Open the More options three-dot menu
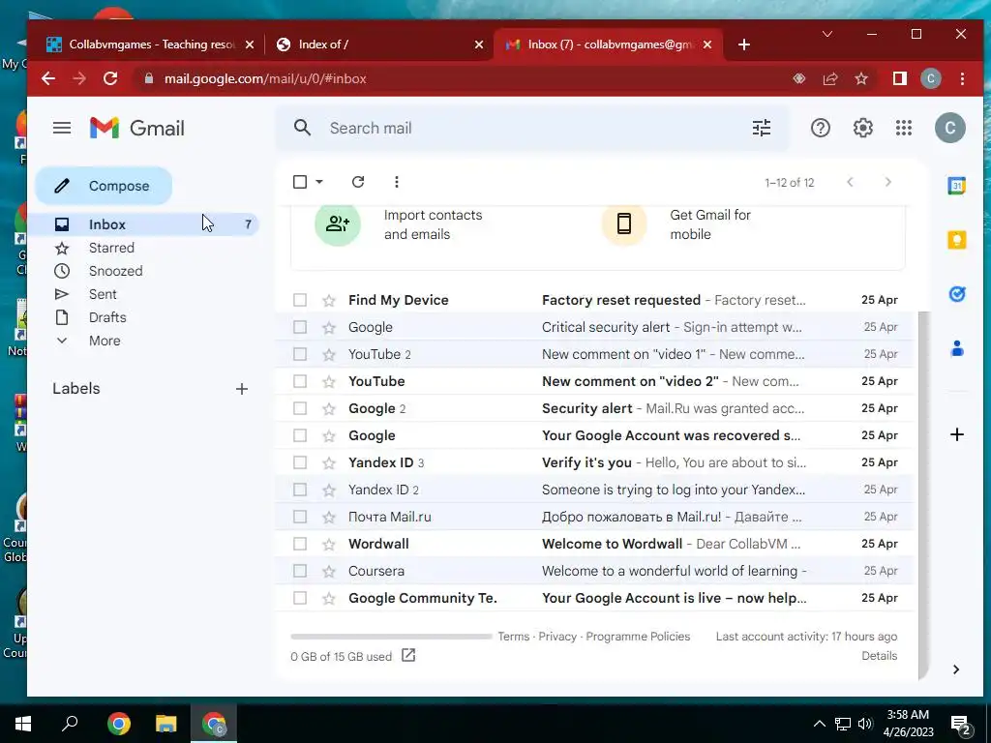 [x=396, y=182]
